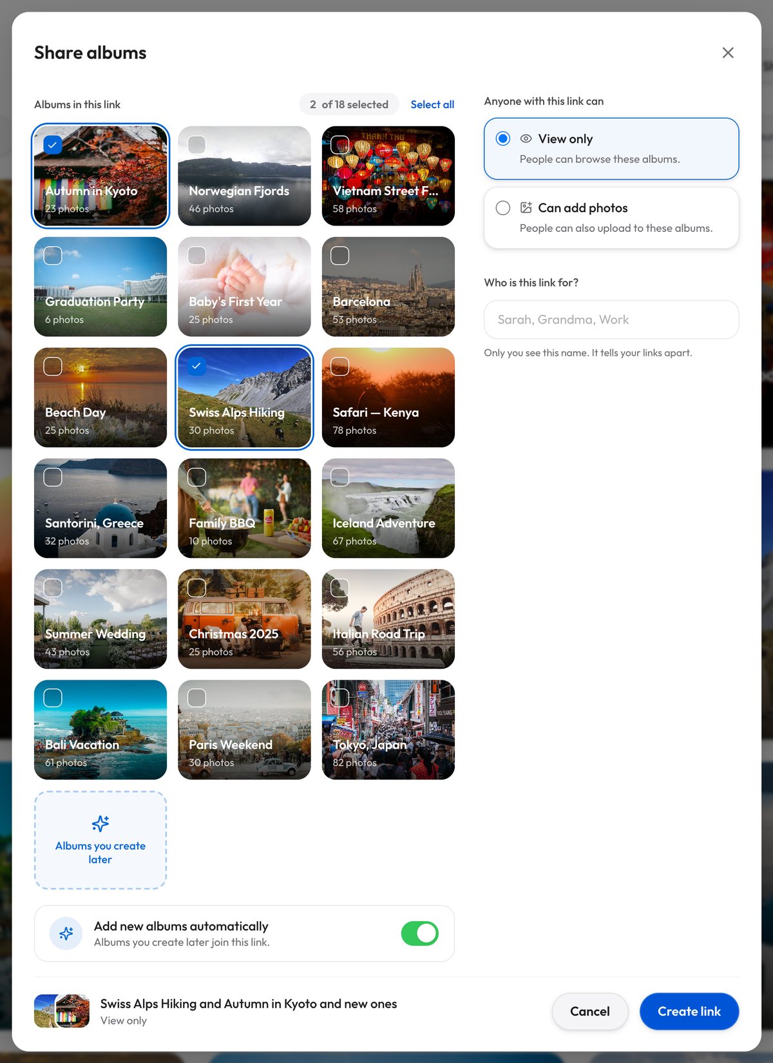
Task: Click the Christmas 2025 album title
Action: (x=234, y=634)
